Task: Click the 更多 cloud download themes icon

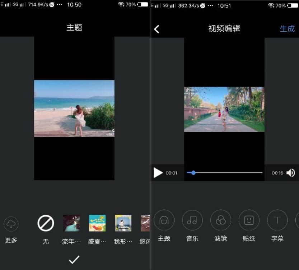Action: pos(11,223)
